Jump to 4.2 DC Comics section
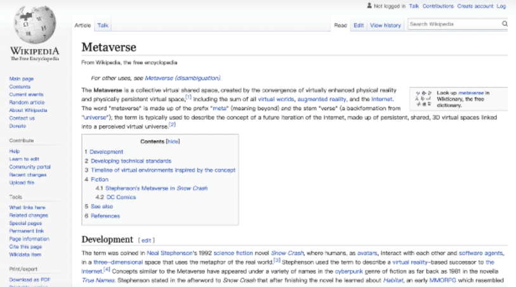This screenshot has height=287, width=516. tap(121, 198)
